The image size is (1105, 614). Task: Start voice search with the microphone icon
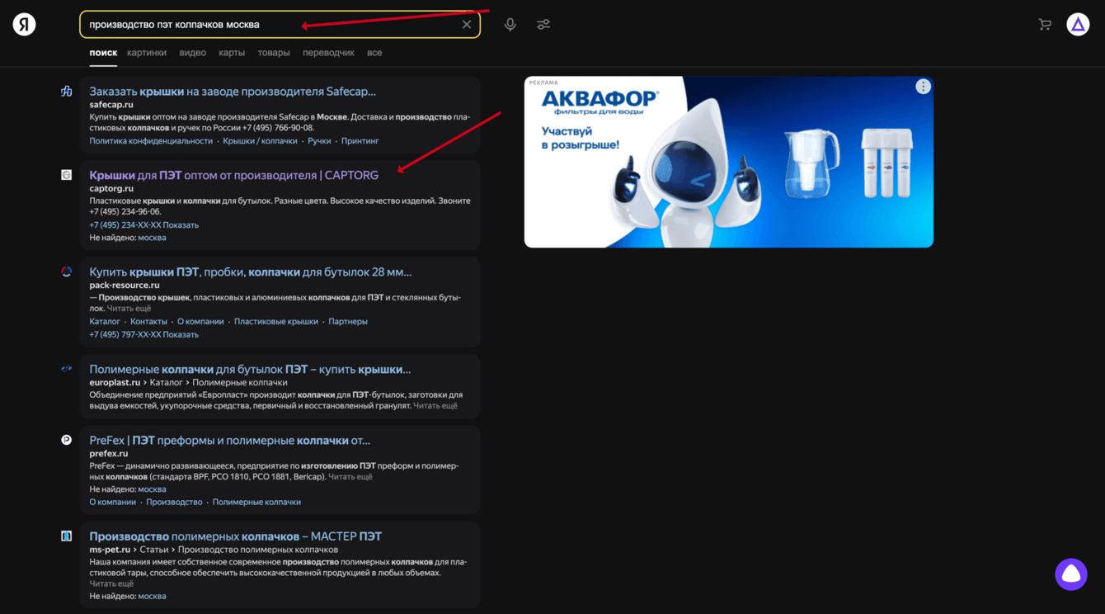[x=510, y=25]
